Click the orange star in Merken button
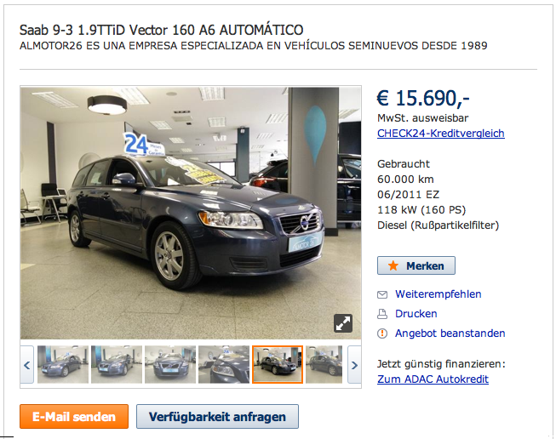This screenshot has width=556, height=439. (393, 265)
